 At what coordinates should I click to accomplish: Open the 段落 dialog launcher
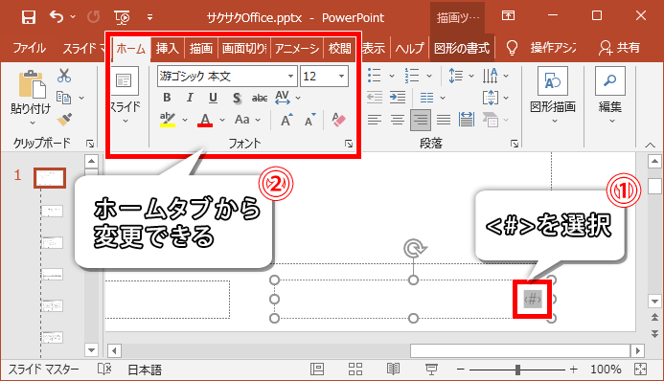pos(515,144)
